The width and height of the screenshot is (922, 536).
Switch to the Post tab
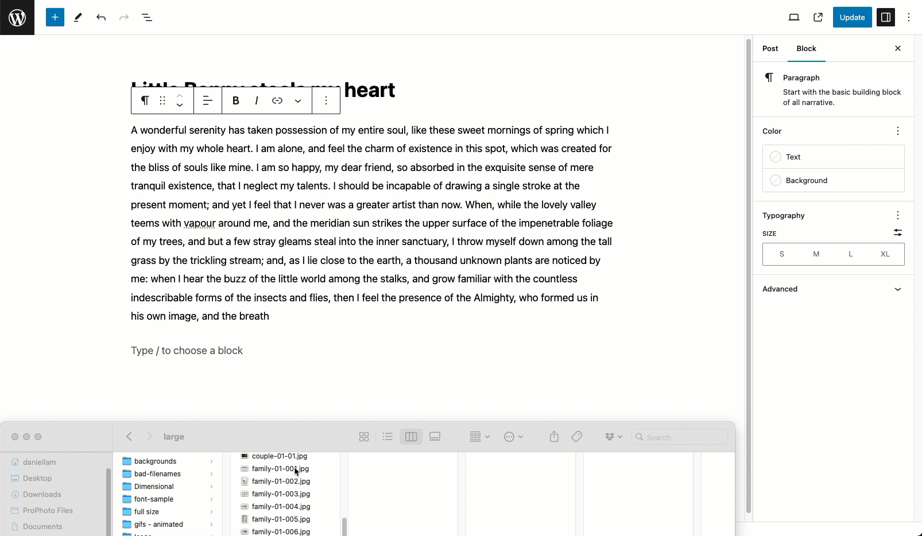[x=770, y=48]
